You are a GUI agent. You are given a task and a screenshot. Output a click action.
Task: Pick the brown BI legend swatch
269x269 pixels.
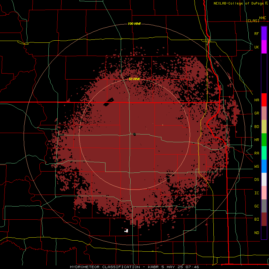coord(264,219)
